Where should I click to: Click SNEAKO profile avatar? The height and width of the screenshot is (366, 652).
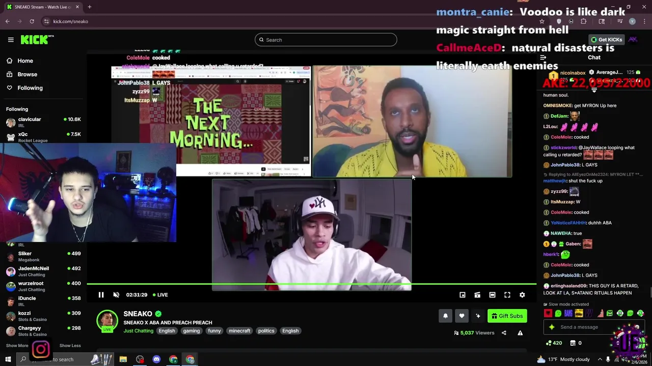coord(107,321)
